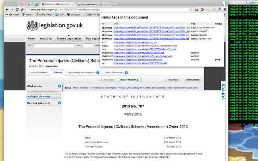258x161 pixels.
Task: Open the Browse Legislation navigation item
Action: pyautogui.click(x=69, y=39)
